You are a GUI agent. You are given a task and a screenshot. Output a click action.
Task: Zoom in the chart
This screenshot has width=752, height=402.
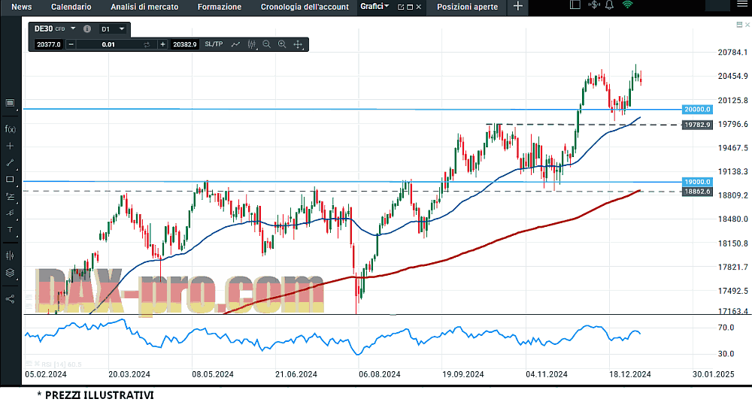point(282,44)
